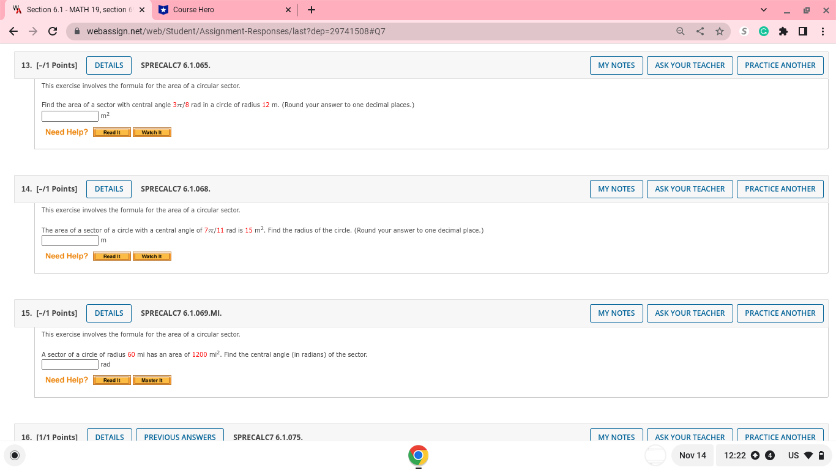The image size is (836, 470).
Task: Click PRACTICE ANOTHER for question 16
Action: coord(780,436)
